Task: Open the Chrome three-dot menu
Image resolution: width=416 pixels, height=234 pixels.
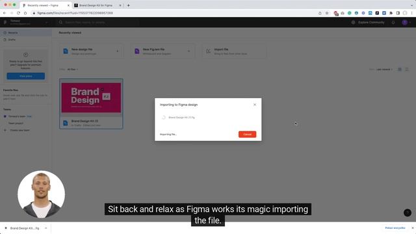Action: click(411, 13)
